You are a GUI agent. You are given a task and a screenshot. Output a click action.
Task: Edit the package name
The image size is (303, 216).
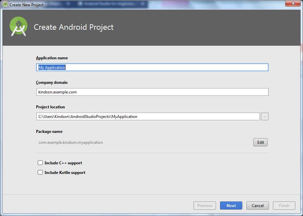pyautogui.click(x=260, y=142)
